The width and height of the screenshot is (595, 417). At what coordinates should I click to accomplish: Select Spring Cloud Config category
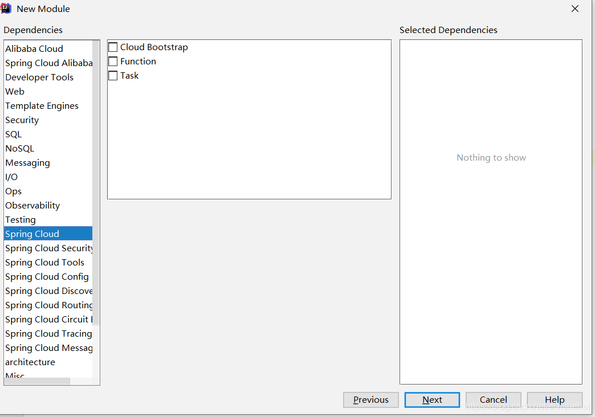tap(48, 277)
